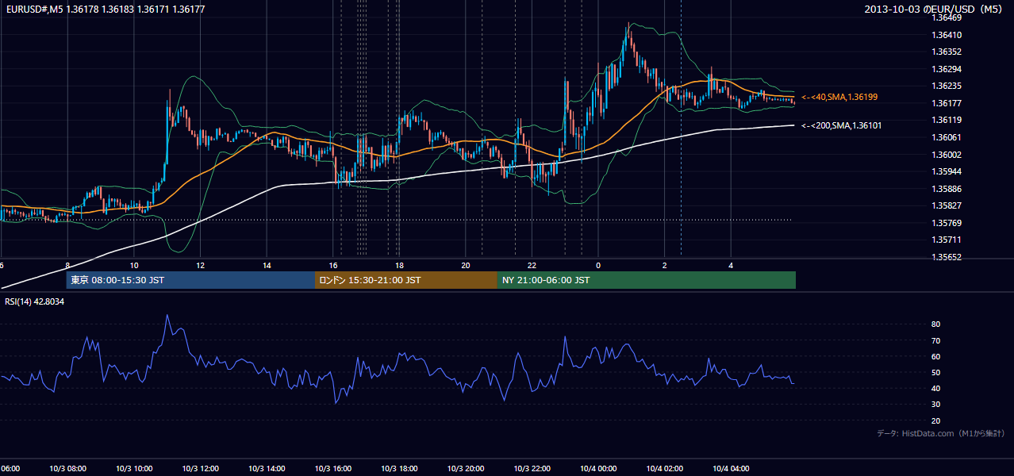Click the RSI(14) 42.8034 indicator label
This screenshot has width=1014, height=476.
pos(35,301)
